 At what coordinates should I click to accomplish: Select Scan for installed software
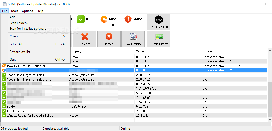tap(35, 29)
